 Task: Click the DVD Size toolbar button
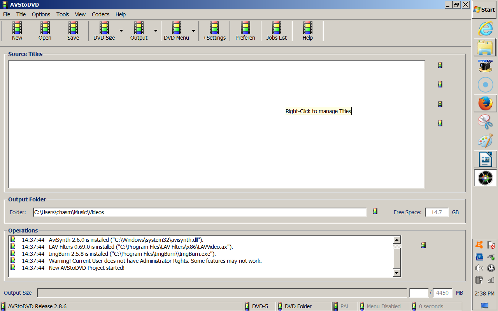point(104,31)
